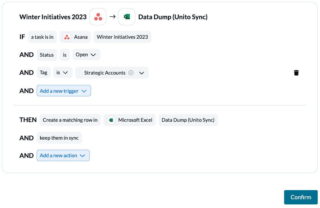Click the Data Dump (Unito Sync) heading
The image size is (320, 208).
tap(173, 17)
